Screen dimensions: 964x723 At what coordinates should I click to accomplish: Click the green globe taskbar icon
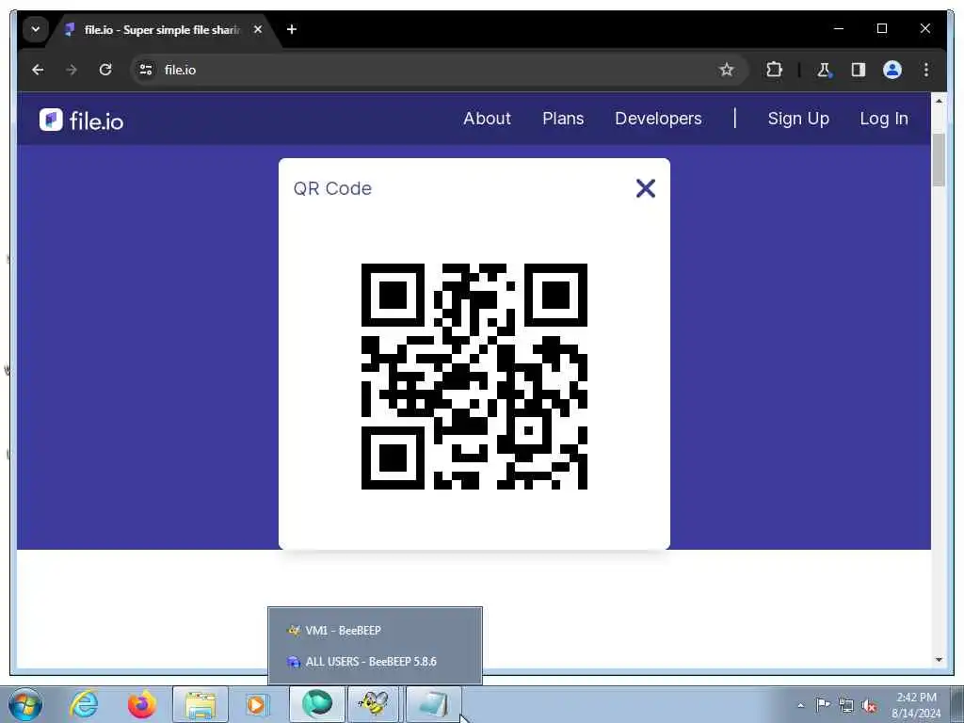click(316, 704)
